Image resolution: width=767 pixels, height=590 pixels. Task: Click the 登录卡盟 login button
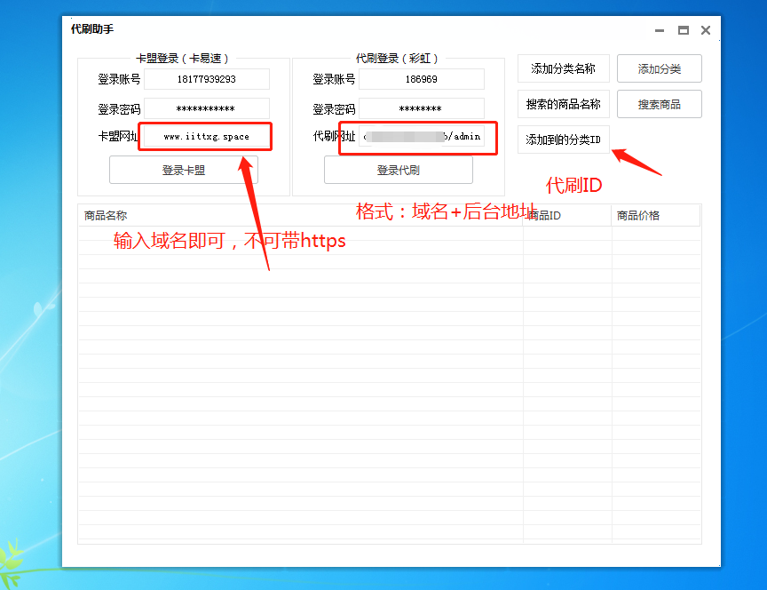point(184,170)
